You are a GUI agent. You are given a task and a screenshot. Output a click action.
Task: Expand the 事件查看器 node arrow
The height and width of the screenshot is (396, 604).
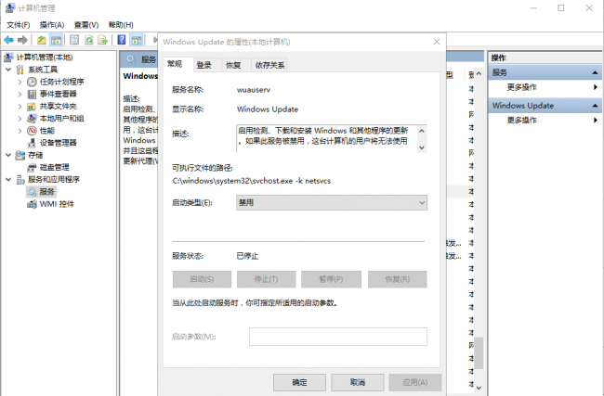point(20,95)
